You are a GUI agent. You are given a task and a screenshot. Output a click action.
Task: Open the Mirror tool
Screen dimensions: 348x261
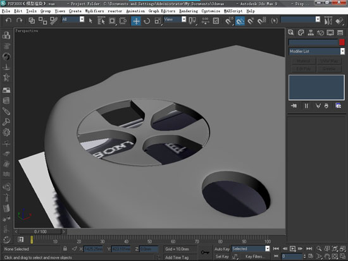click(328, 21)
